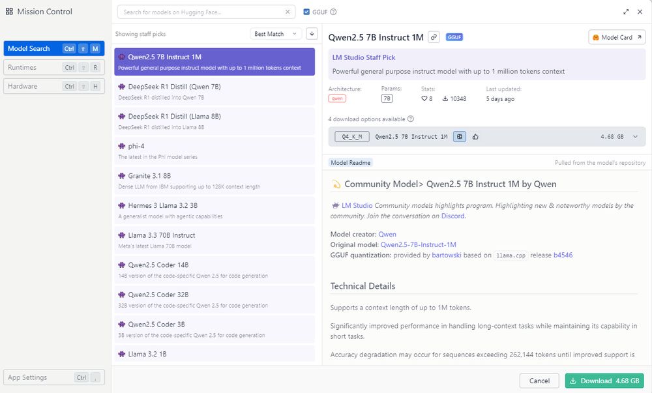Click the Cancel button
Image resolution: width=652 pixels, height=393 pixels.
pyautogui.click(x=539, y=381)
